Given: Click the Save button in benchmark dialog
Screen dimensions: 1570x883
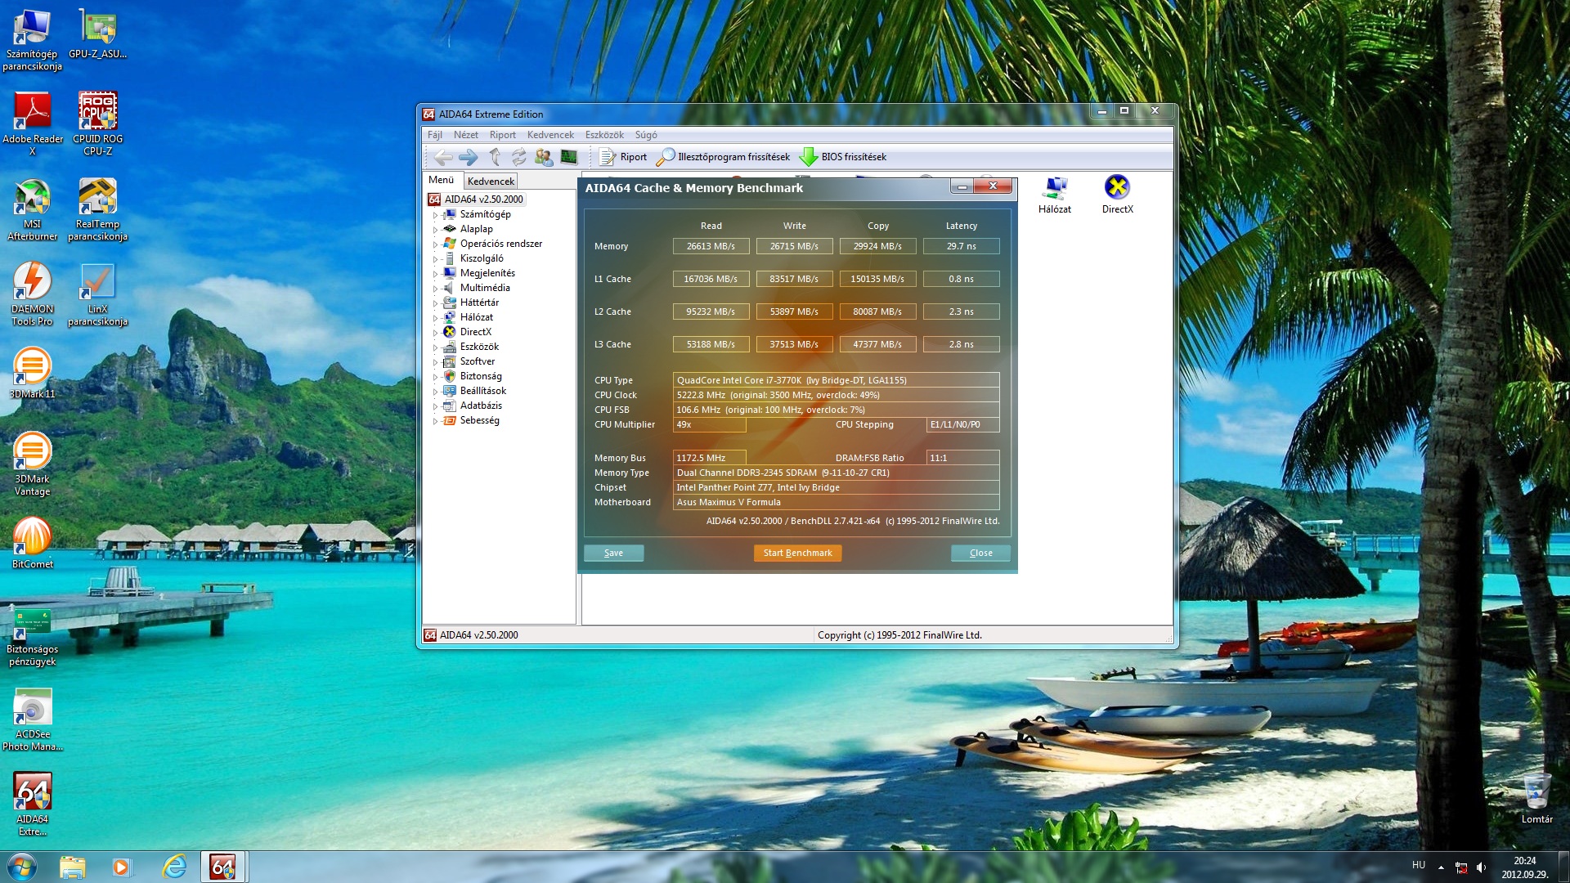Looking at the screenshot, I should [613, 554].
